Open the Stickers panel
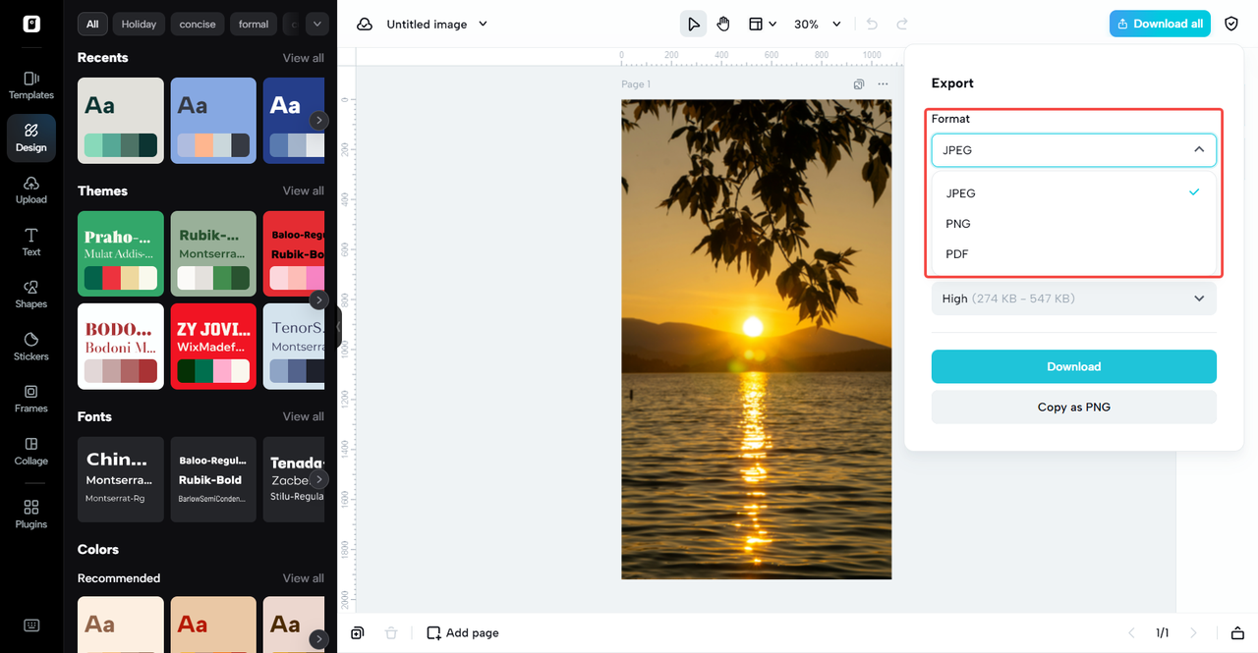This screenshot has width=1258, height=653. click(30, 346)
